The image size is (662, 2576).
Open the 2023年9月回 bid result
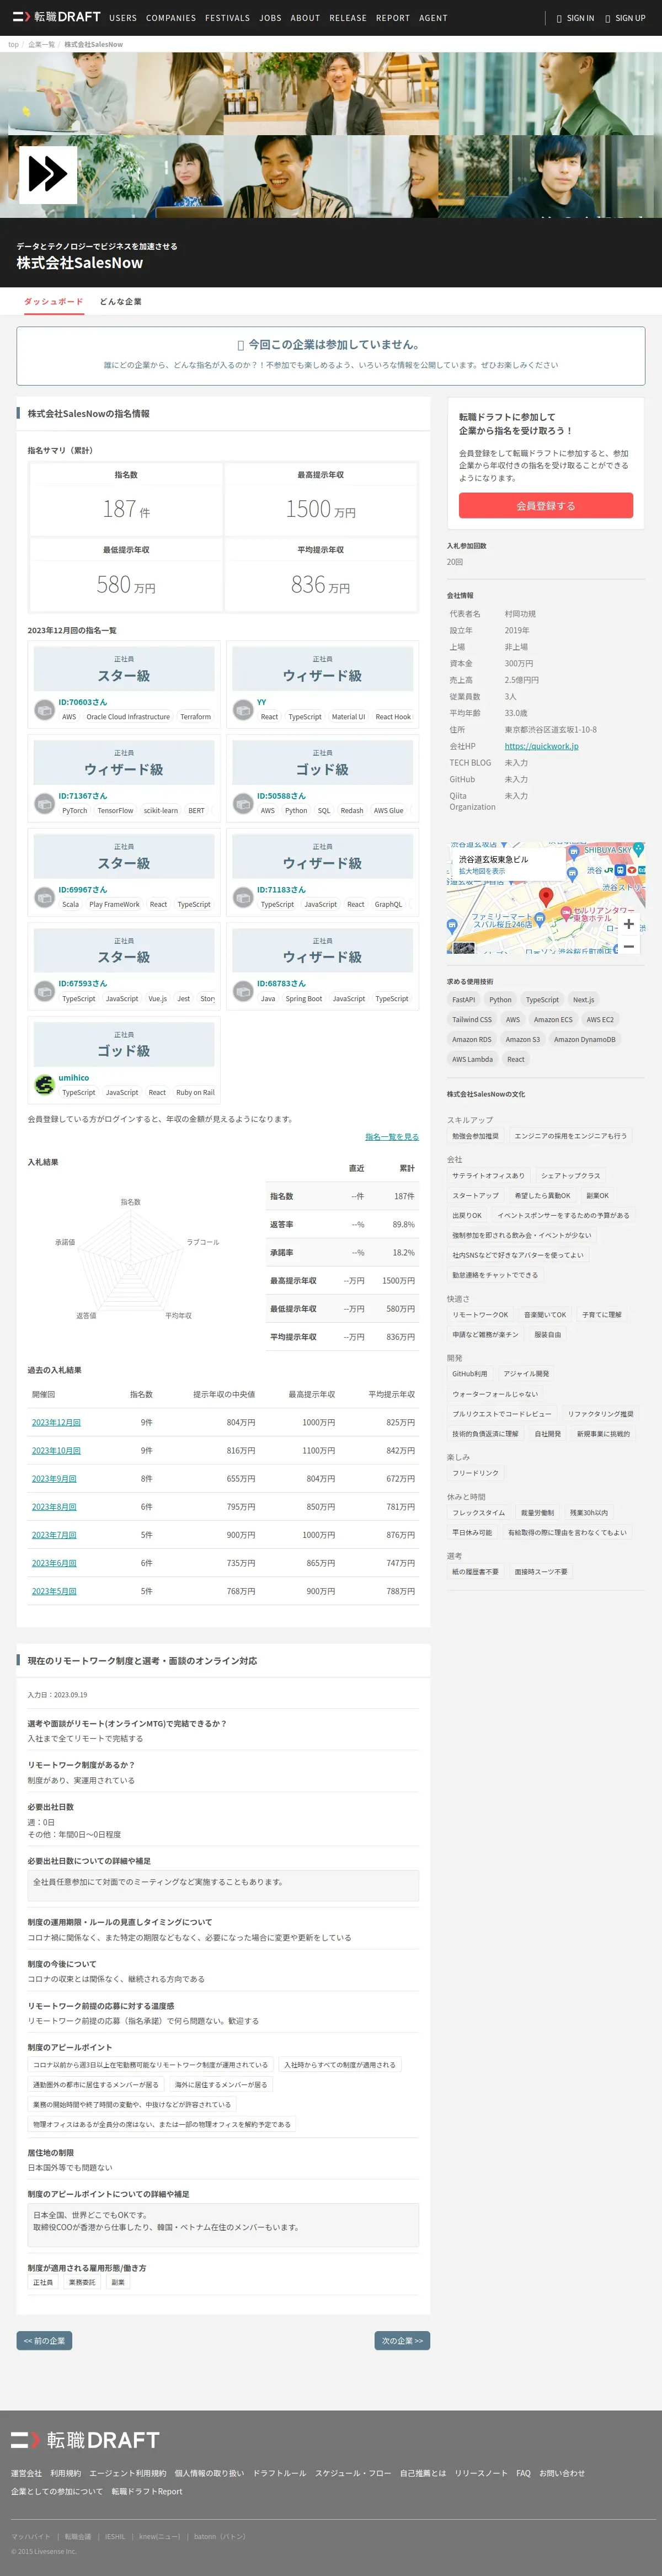[54, 1478]
